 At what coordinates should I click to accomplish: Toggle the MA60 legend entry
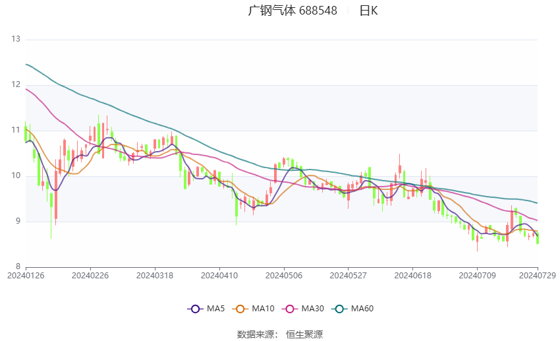click(352, 309)
